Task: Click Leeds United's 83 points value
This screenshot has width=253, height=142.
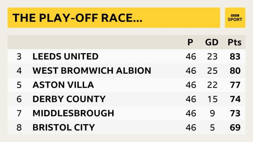Action: click(235, 56)
